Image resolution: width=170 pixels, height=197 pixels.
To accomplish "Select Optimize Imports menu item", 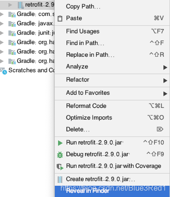I will point(112,118).
